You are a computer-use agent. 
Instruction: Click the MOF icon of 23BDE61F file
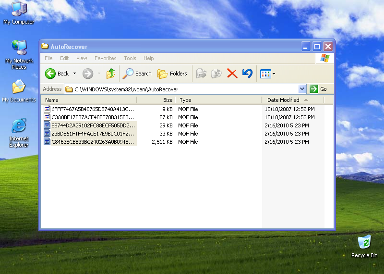point(47,133)
